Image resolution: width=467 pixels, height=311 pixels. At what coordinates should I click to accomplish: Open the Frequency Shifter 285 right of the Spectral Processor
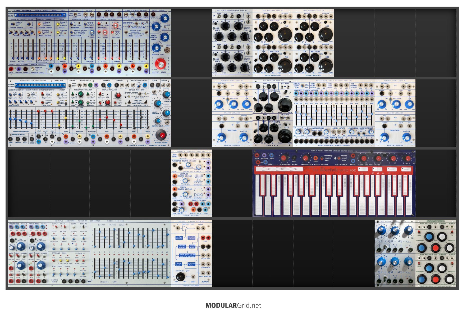pyautogui.click(x=395, y=113)
